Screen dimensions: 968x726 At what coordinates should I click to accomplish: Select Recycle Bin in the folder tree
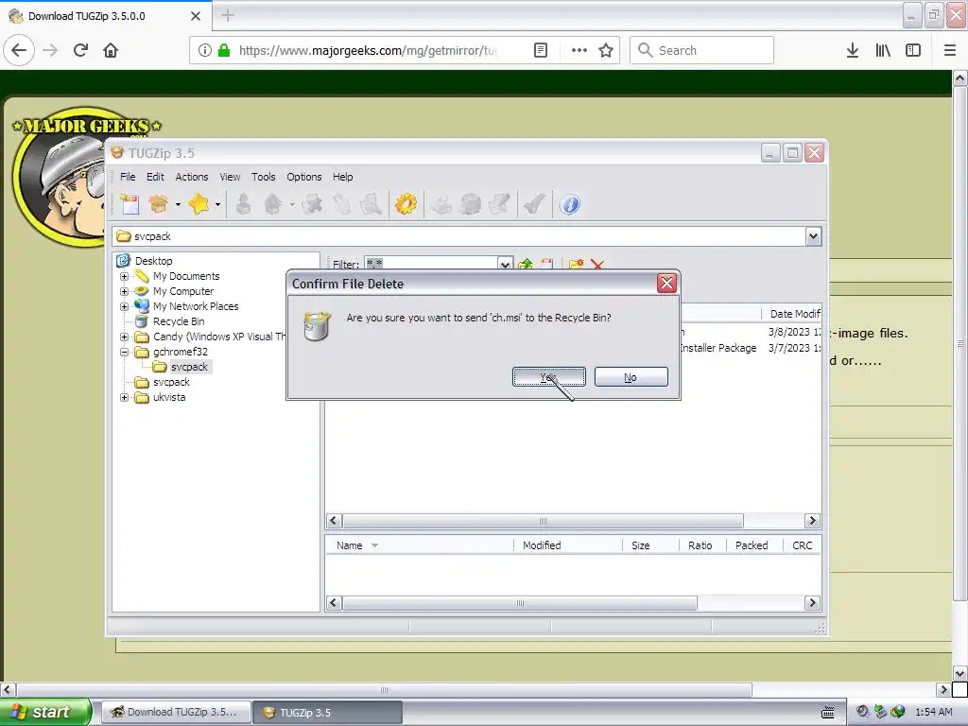[179, 321]
